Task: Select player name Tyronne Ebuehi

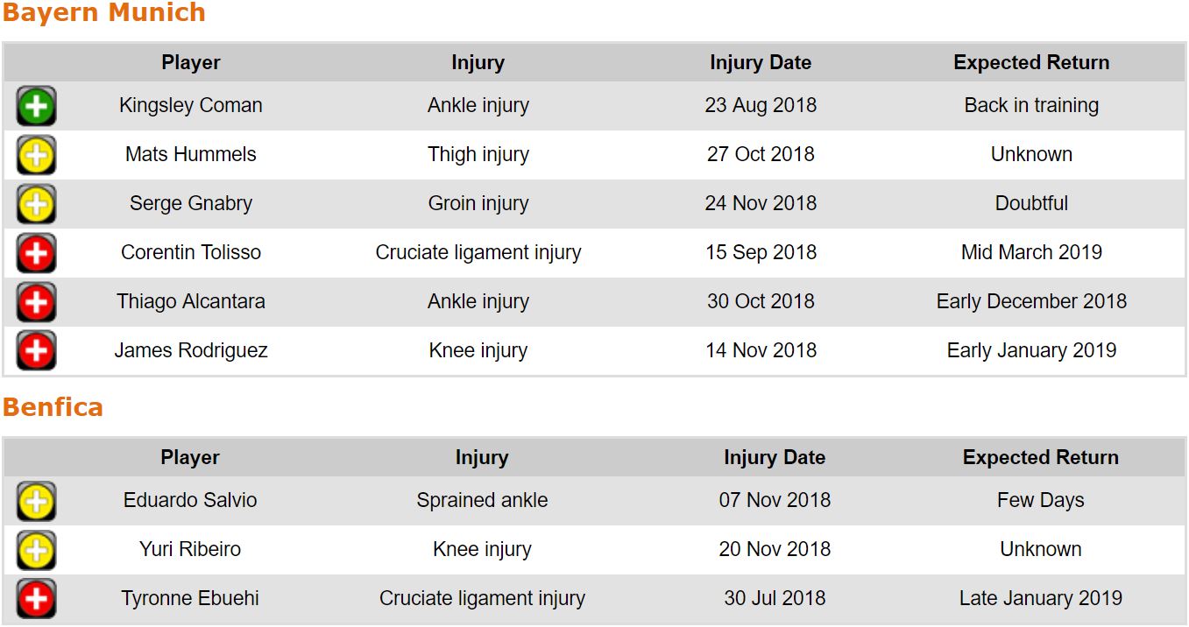Action: point(190,599)
